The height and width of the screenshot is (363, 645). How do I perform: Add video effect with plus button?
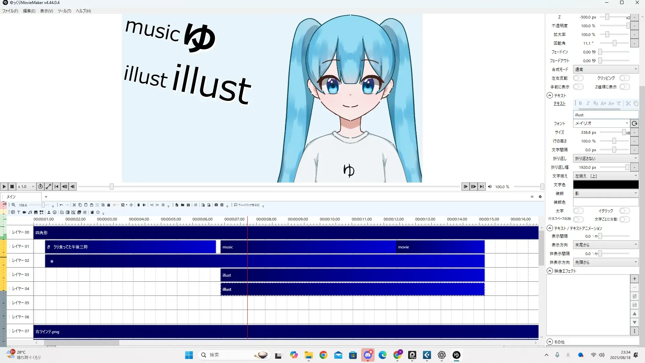click(x=634, y=279)
